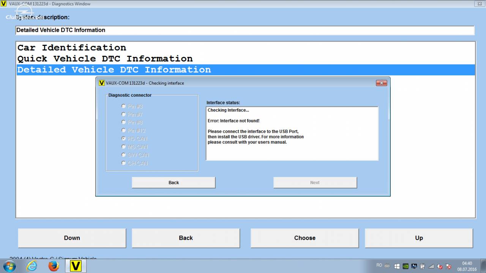Click the display monitor tray icon
The width and height of the screenshot is (486, 273).
(414, 266)
